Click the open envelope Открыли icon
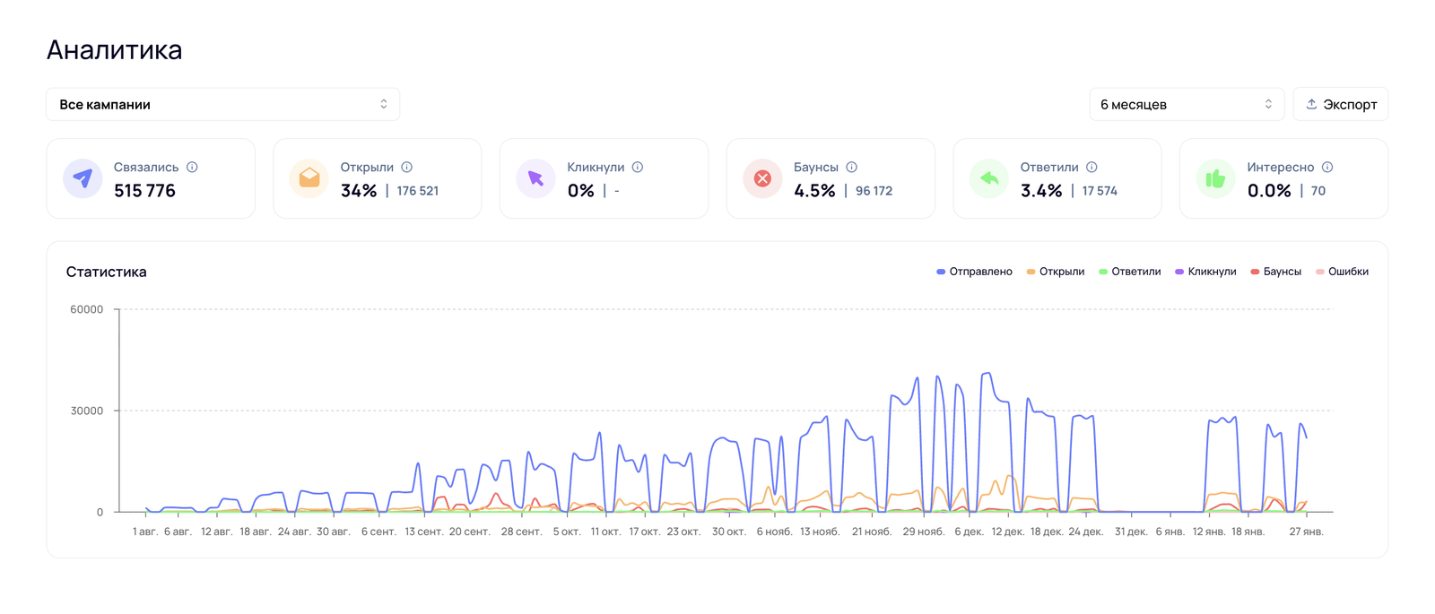 tap(309, 178)
